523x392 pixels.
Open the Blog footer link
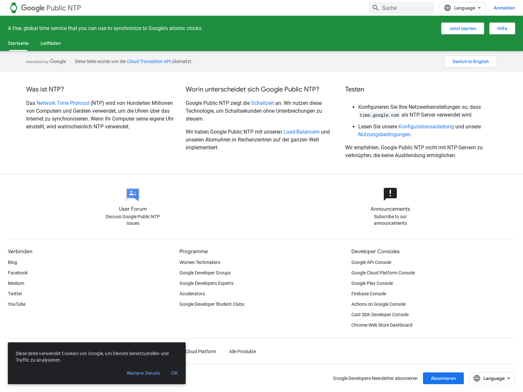pos(12,262)
